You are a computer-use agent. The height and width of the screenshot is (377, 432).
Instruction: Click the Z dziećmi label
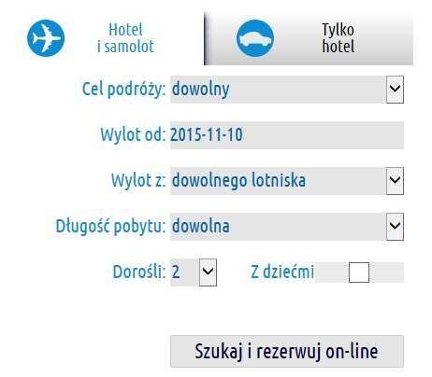(x=282, y=272)
